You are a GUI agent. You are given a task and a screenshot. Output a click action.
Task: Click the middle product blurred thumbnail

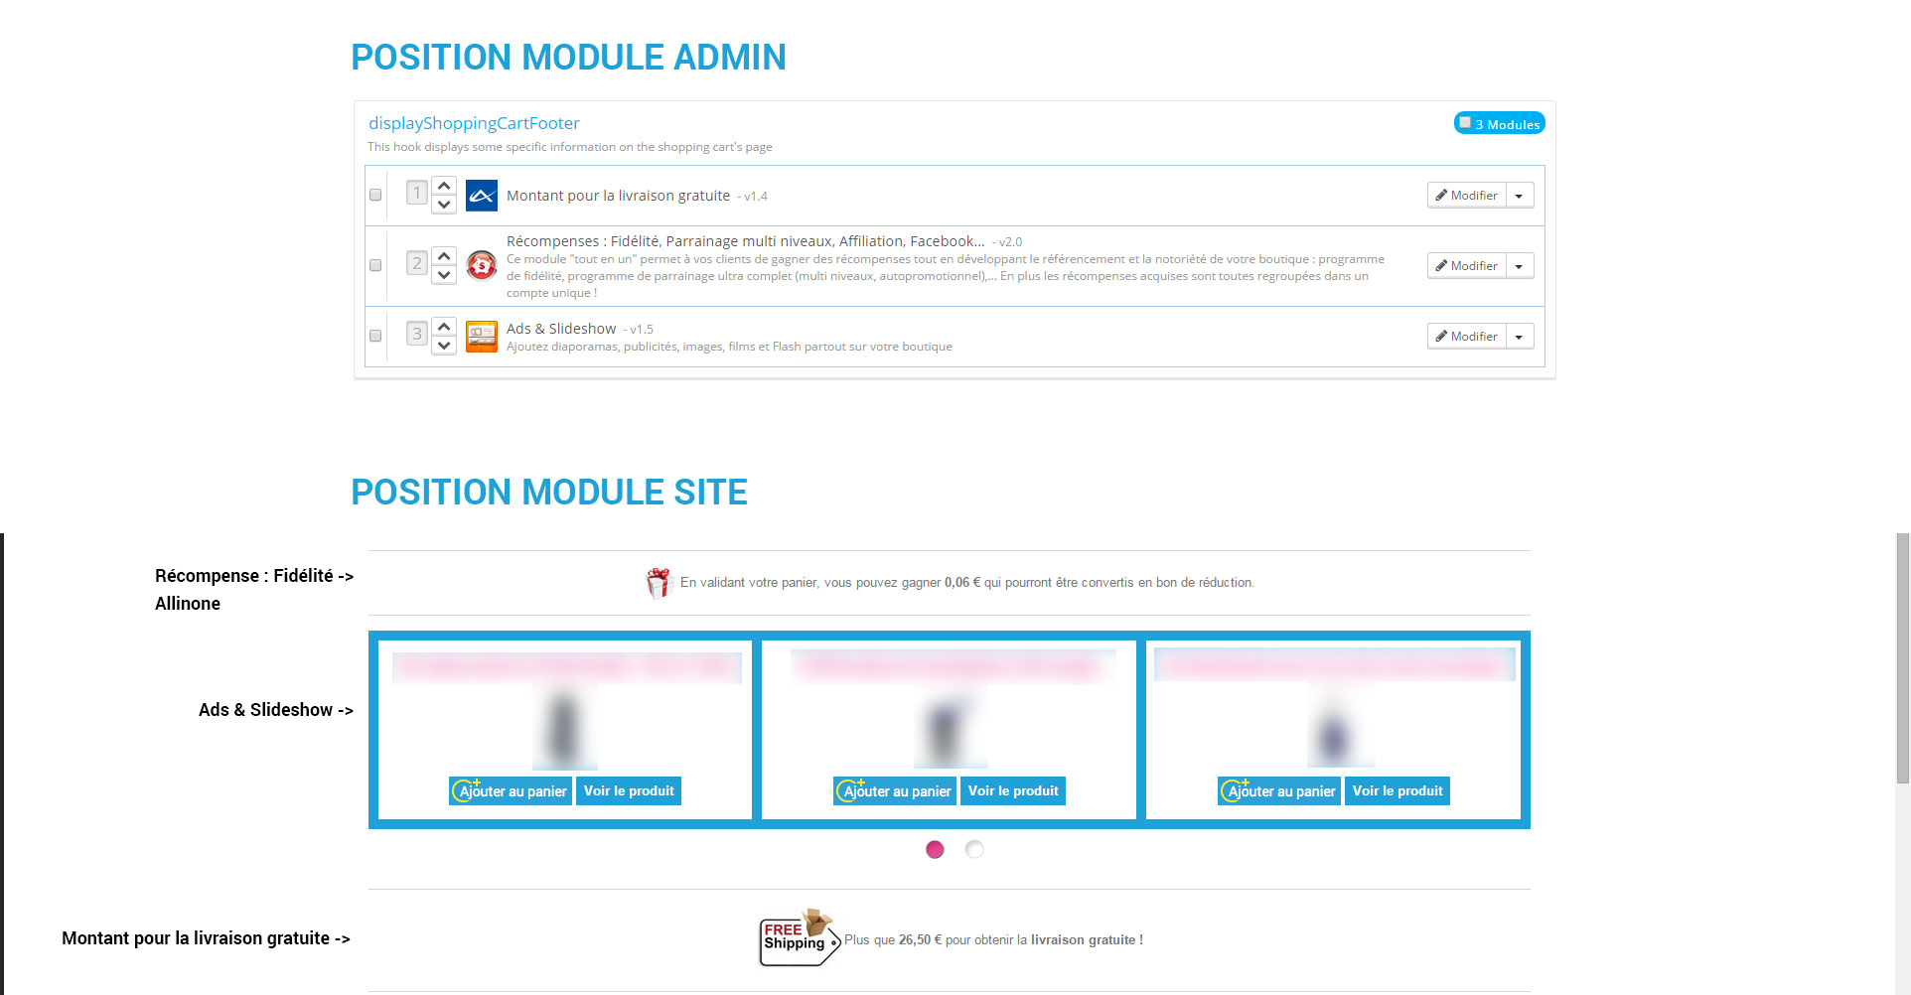click(x=949, y=728)
